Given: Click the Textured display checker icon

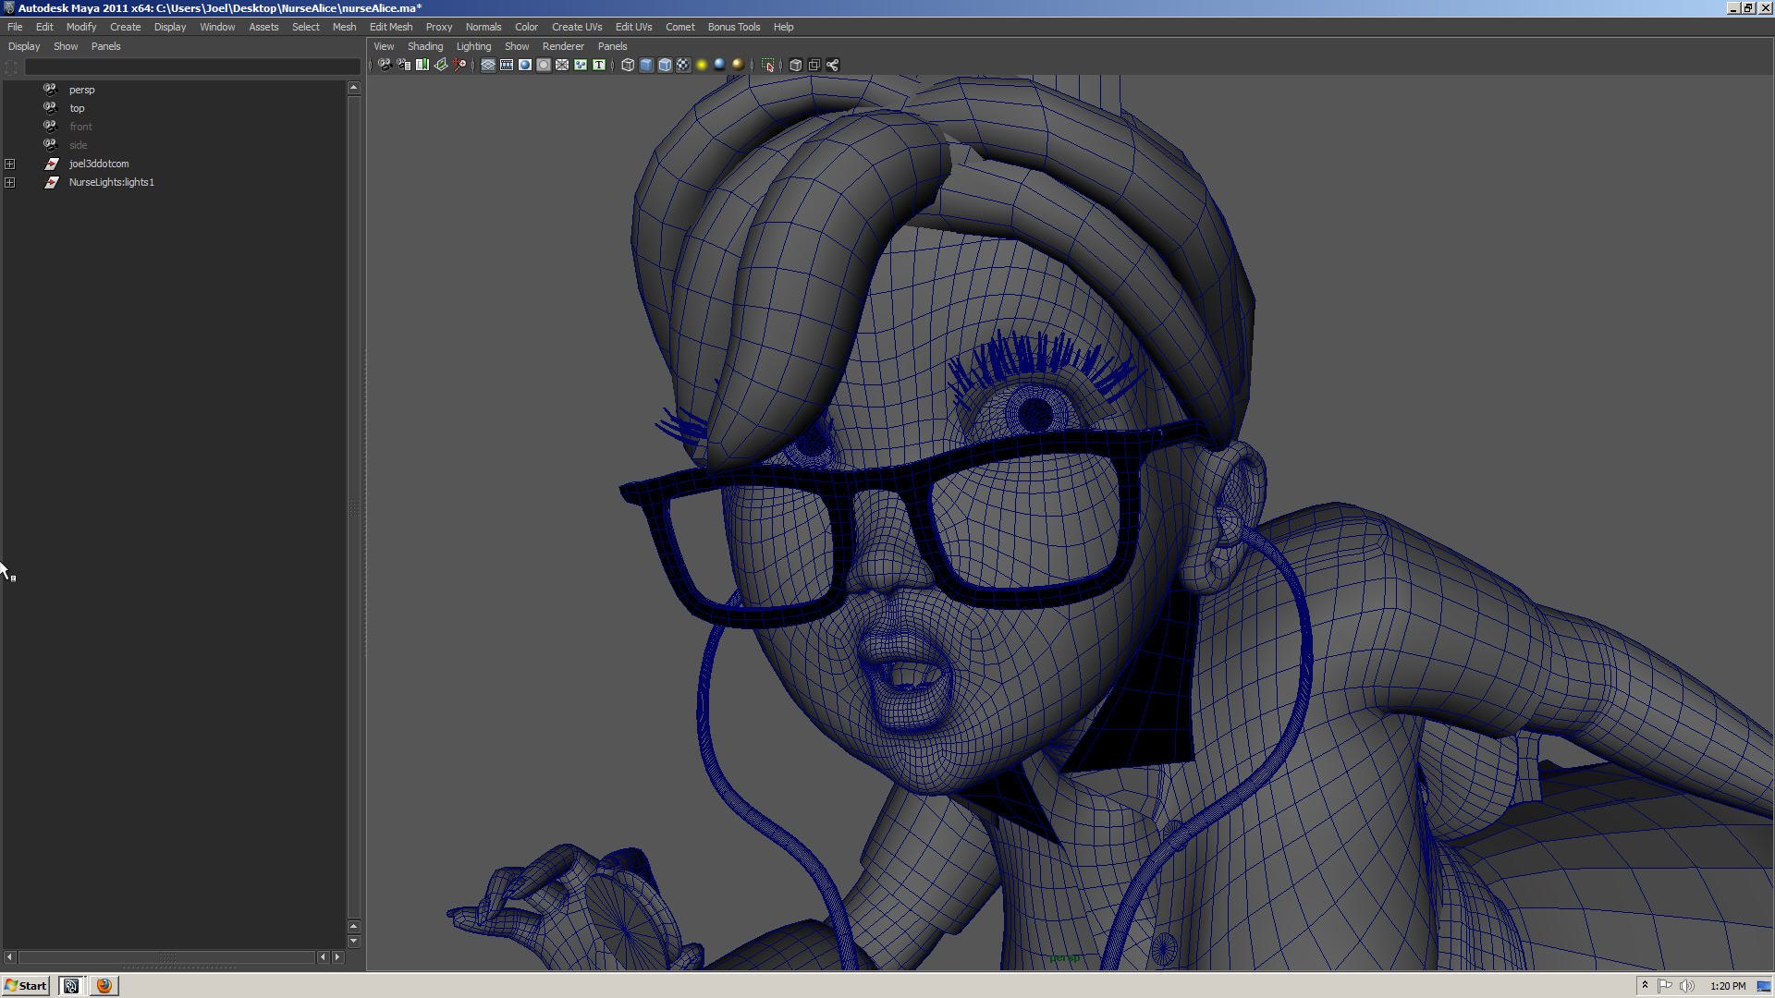Looking at the screenshot, I should (683, 65).
